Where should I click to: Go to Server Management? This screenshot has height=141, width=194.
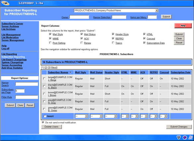(x=13, y=40)
